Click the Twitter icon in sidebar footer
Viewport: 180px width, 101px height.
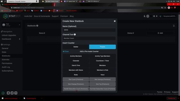(x=12, y=93)
